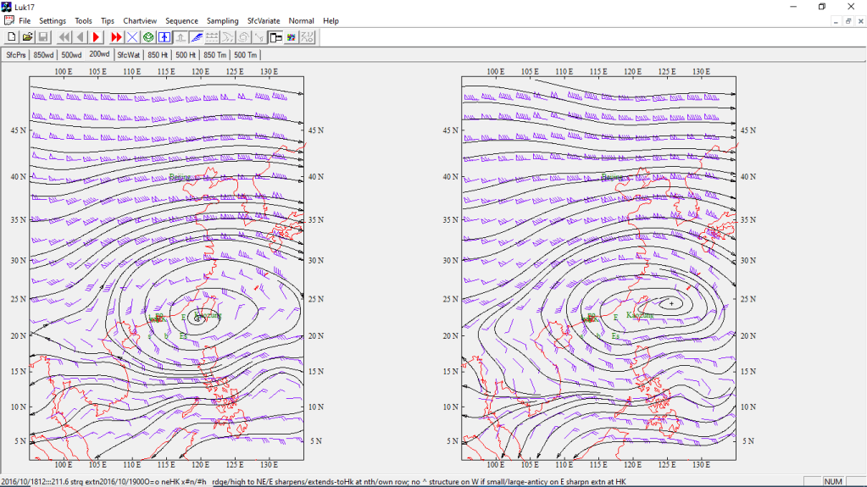This screenshot has height=487, width=867.
Task: Expand the Sampling menu
Action: 222,20
